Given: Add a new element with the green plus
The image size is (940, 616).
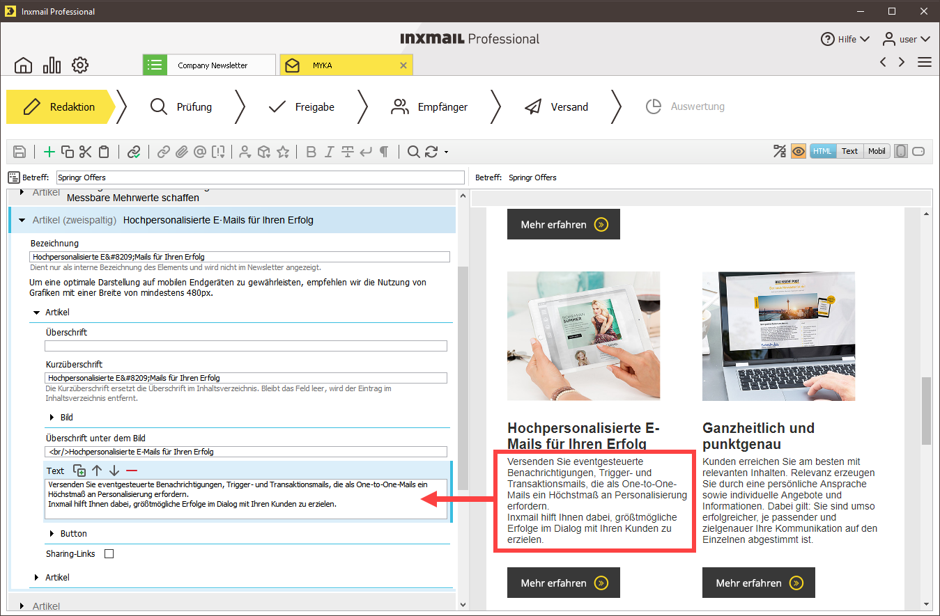Looking at the screenshot, I should [x=49, y=152].
